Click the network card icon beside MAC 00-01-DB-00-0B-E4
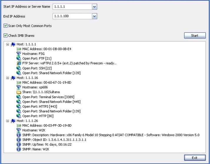 tap(19, 49)
